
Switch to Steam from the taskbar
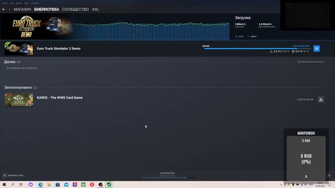click(x=109, y=184)
